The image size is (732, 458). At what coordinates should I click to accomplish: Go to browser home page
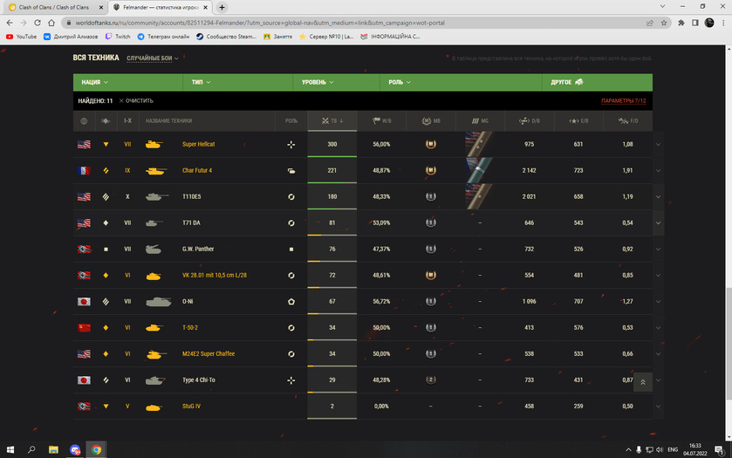click(51, 23)
